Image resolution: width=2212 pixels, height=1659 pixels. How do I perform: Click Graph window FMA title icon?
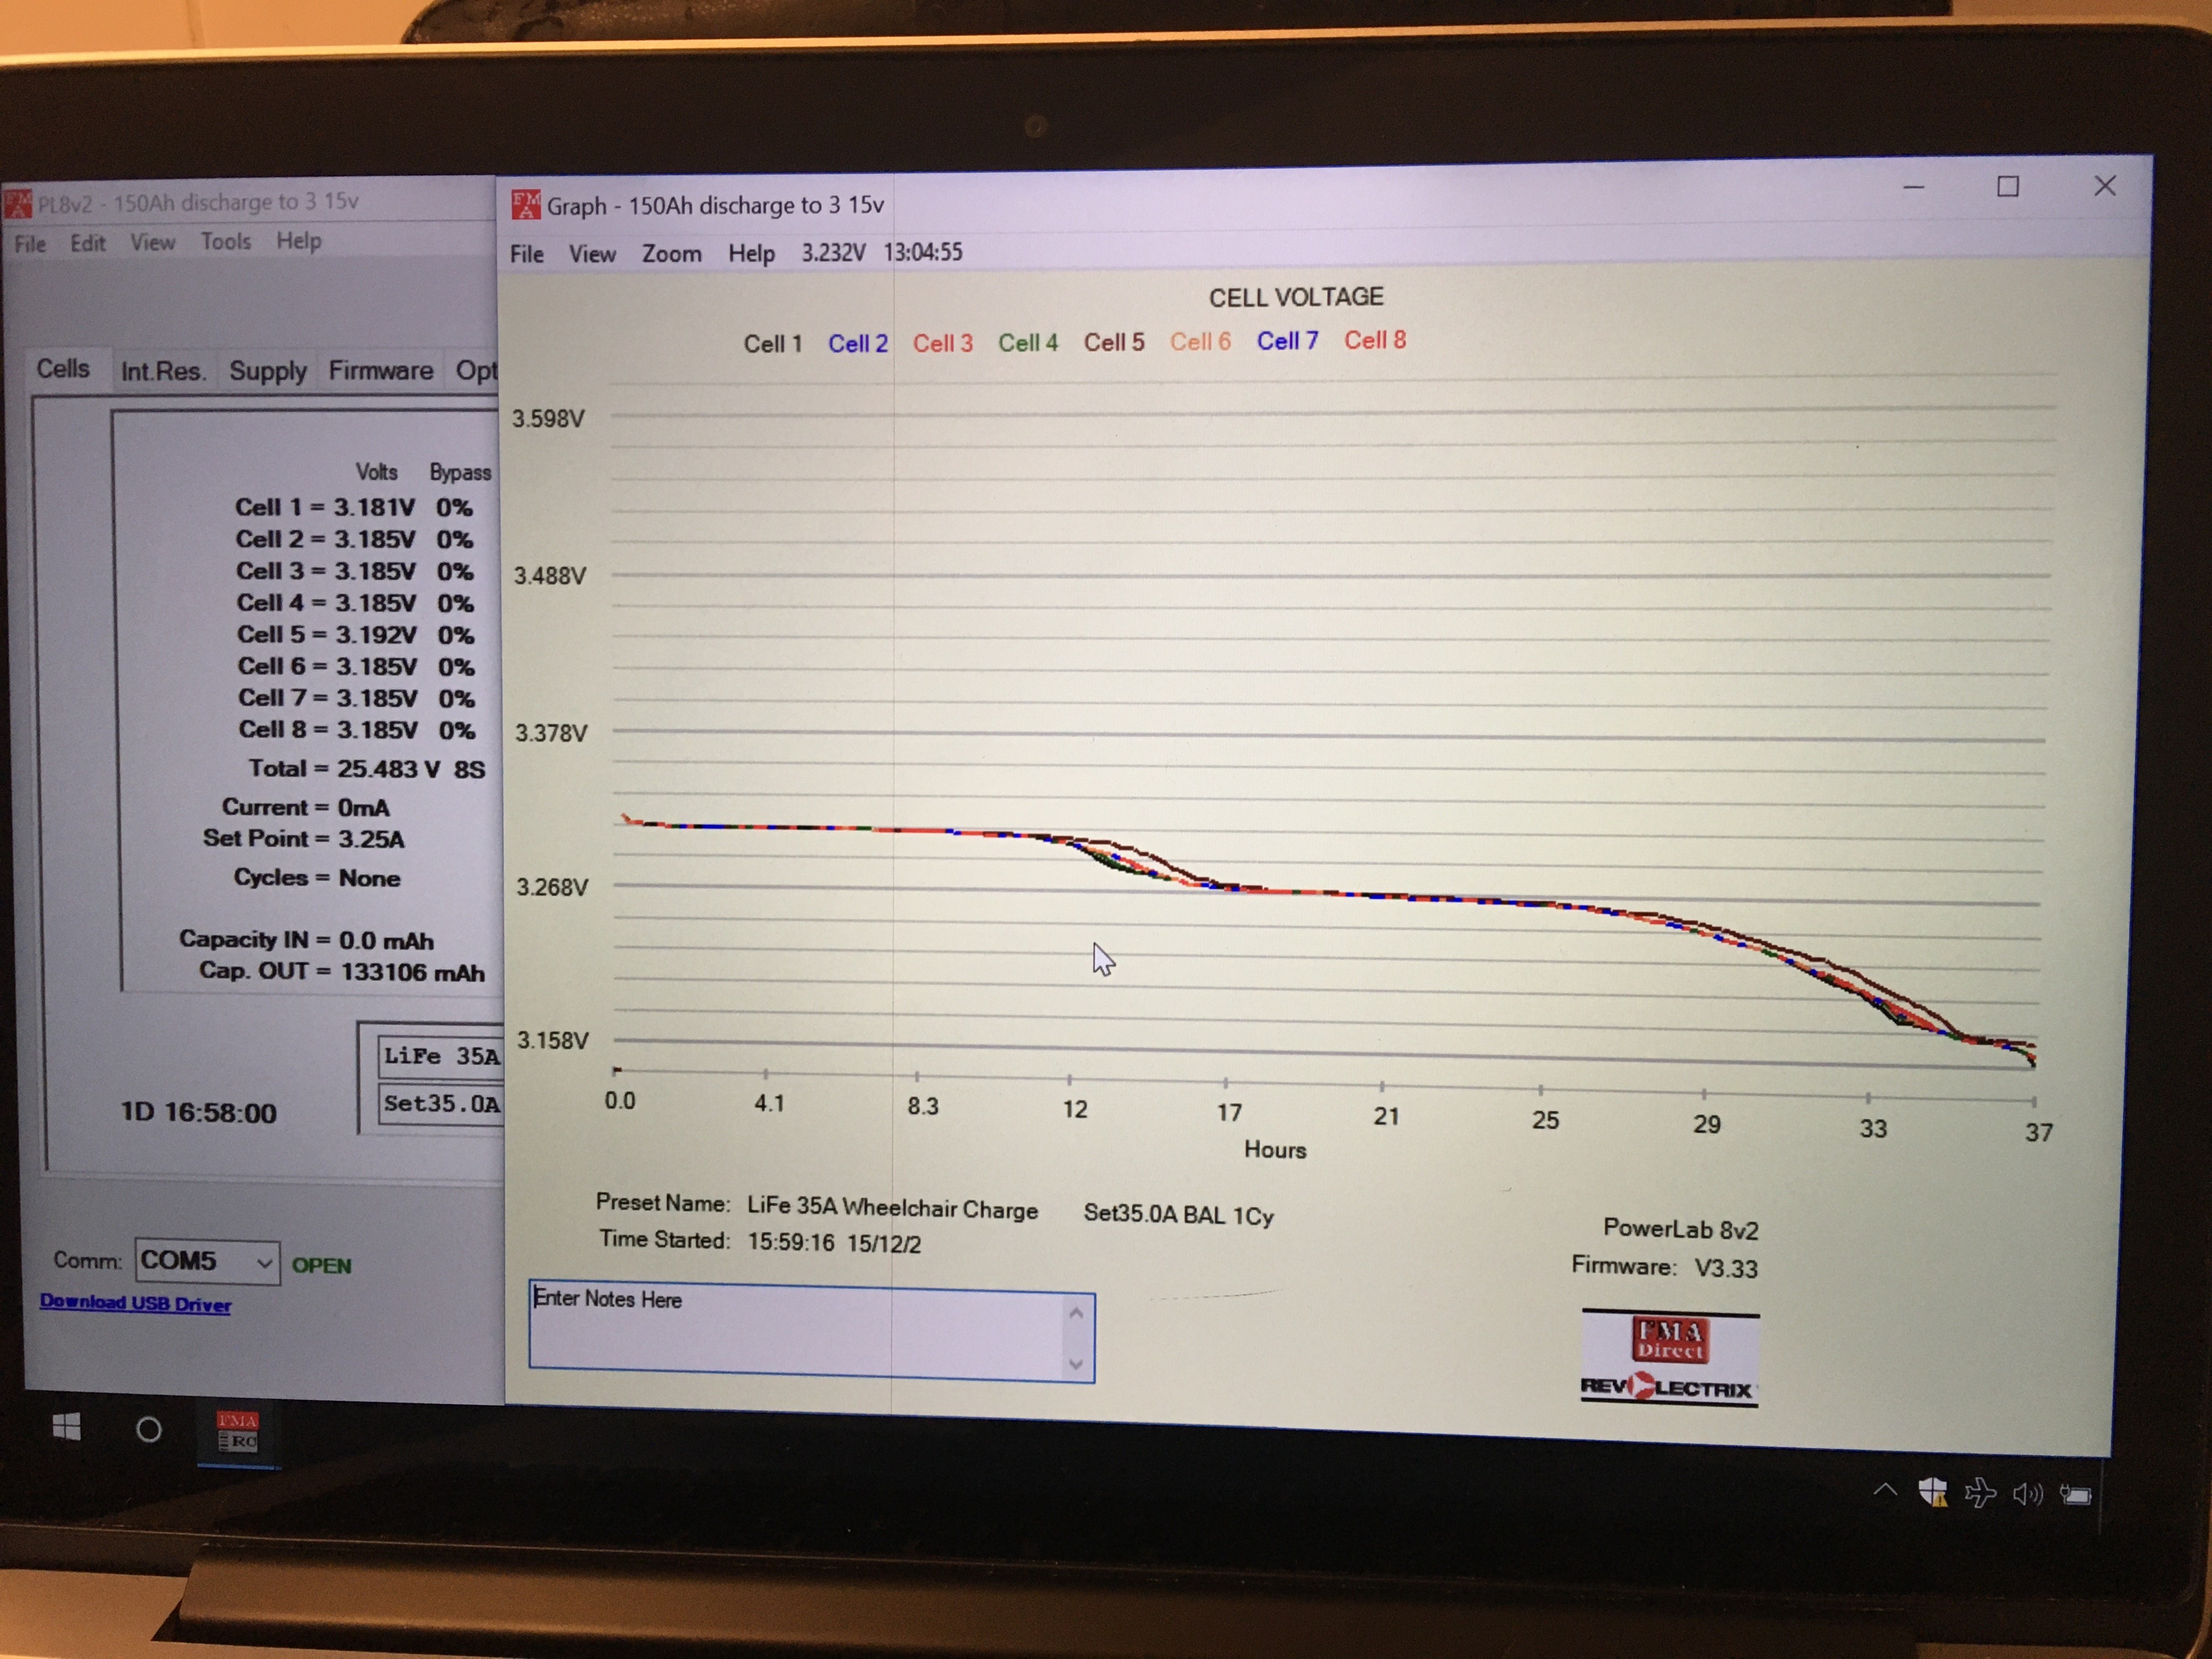(526, 205)
